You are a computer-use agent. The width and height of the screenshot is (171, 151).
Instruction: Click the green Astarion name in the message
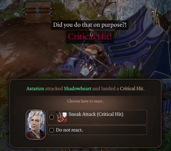[x=35, y=89]
